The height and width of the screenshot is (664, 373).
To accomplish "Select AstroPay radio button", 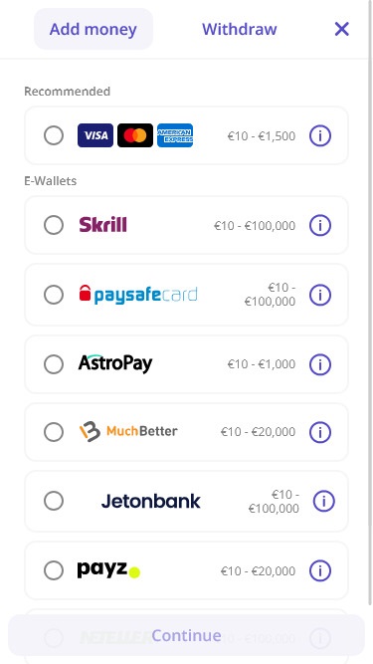I will (54, 364).
